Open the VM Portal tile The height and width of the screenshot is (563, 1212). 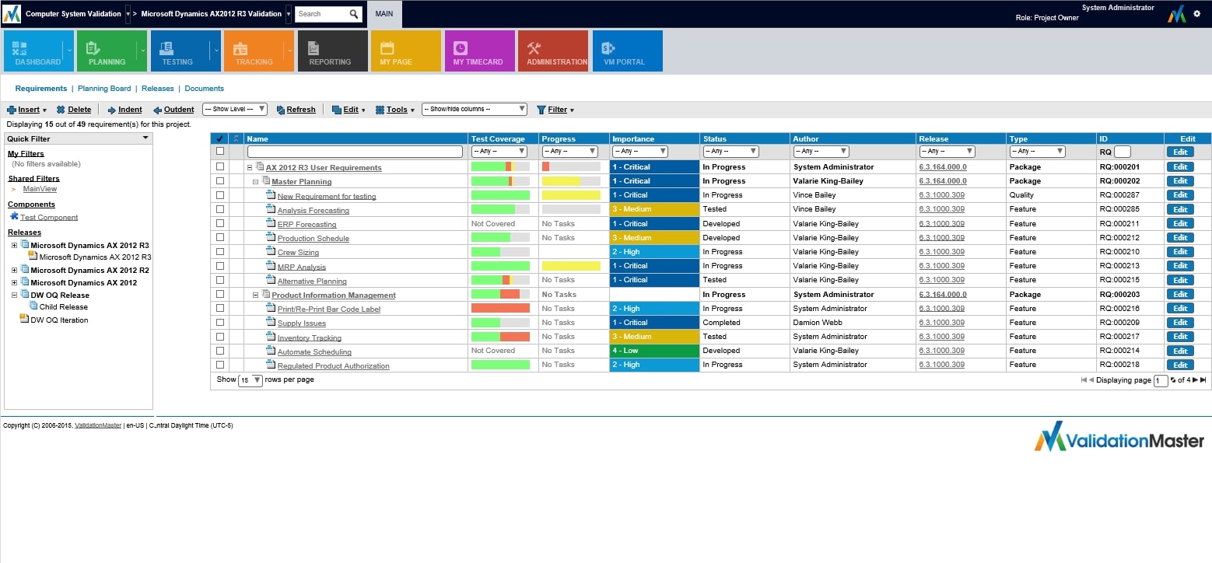point(627,51)
